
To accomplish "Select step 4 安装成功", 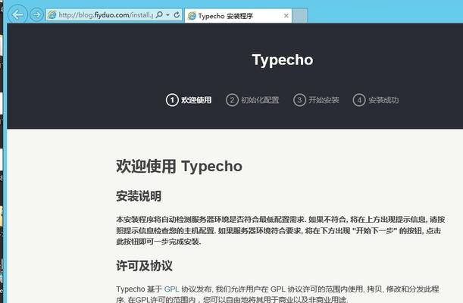I will [376, 100].
